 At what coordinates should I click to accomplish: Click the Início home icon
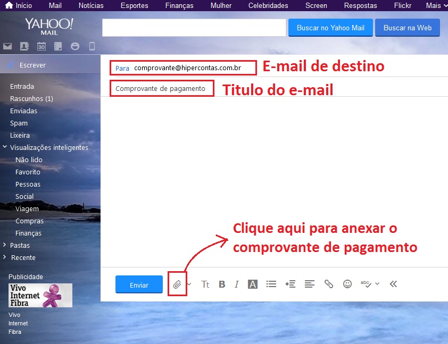[9, 5]
